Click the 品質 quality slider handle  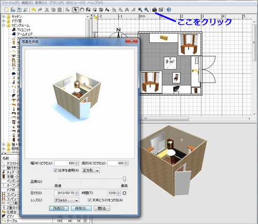coord(124,179)
